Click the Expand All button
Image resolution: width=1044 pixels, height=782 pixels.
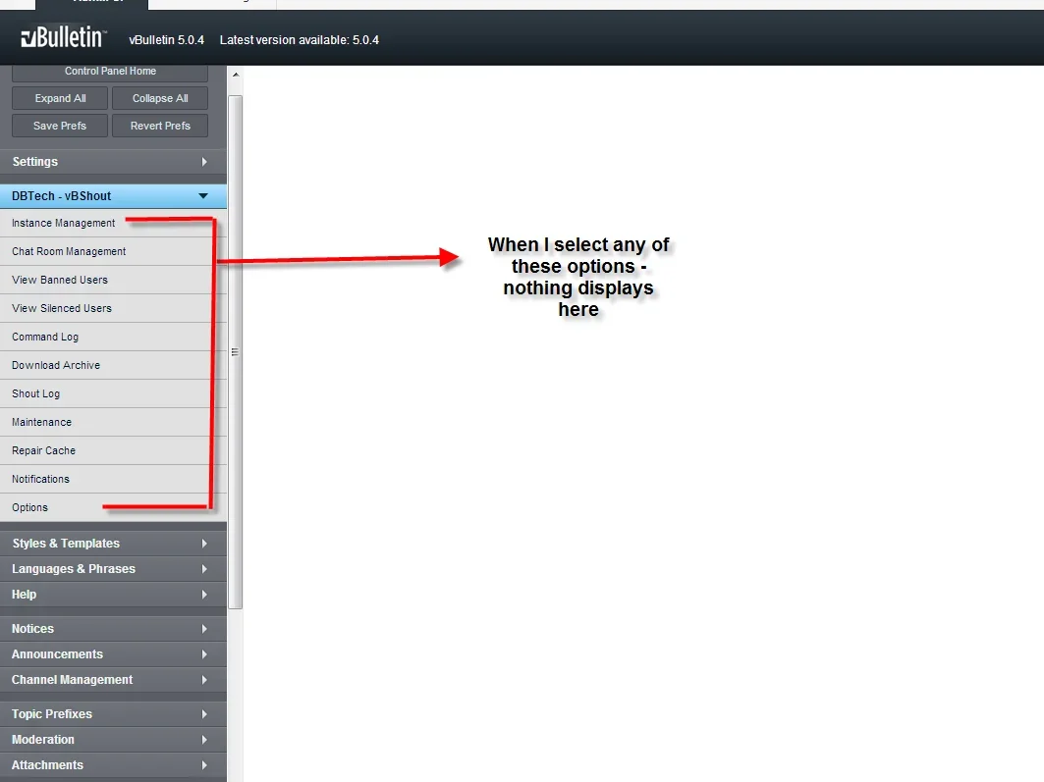coord(60,98)
